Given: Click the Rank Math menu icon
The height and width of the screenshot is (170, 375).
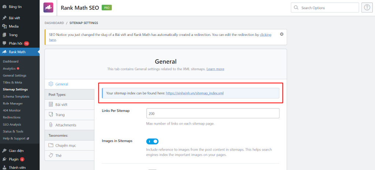Looking at the screenshot, I should [x=4, y=52].
